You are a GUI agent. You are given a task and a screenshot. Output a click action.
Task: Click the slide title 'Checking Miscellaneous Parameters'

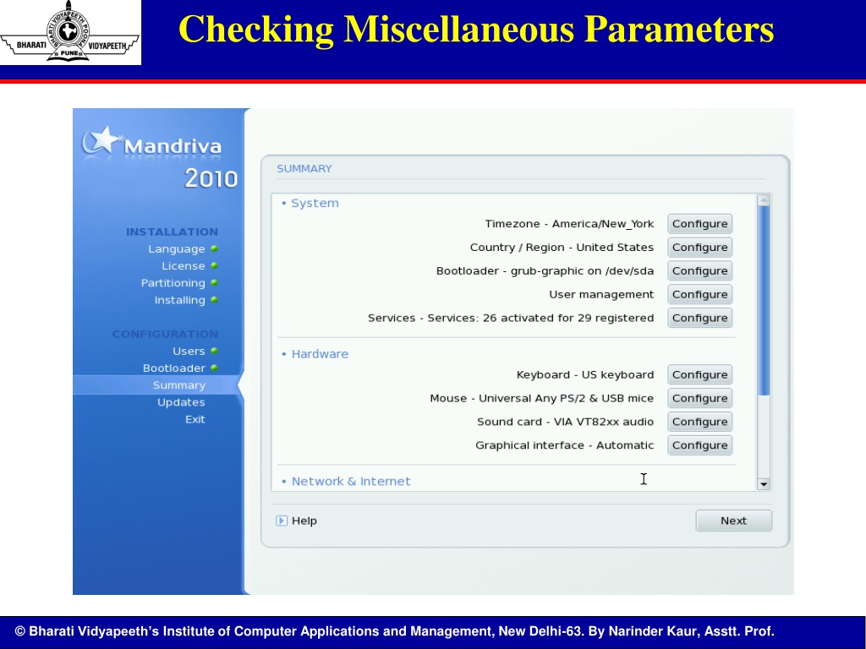tap(476, 30)
